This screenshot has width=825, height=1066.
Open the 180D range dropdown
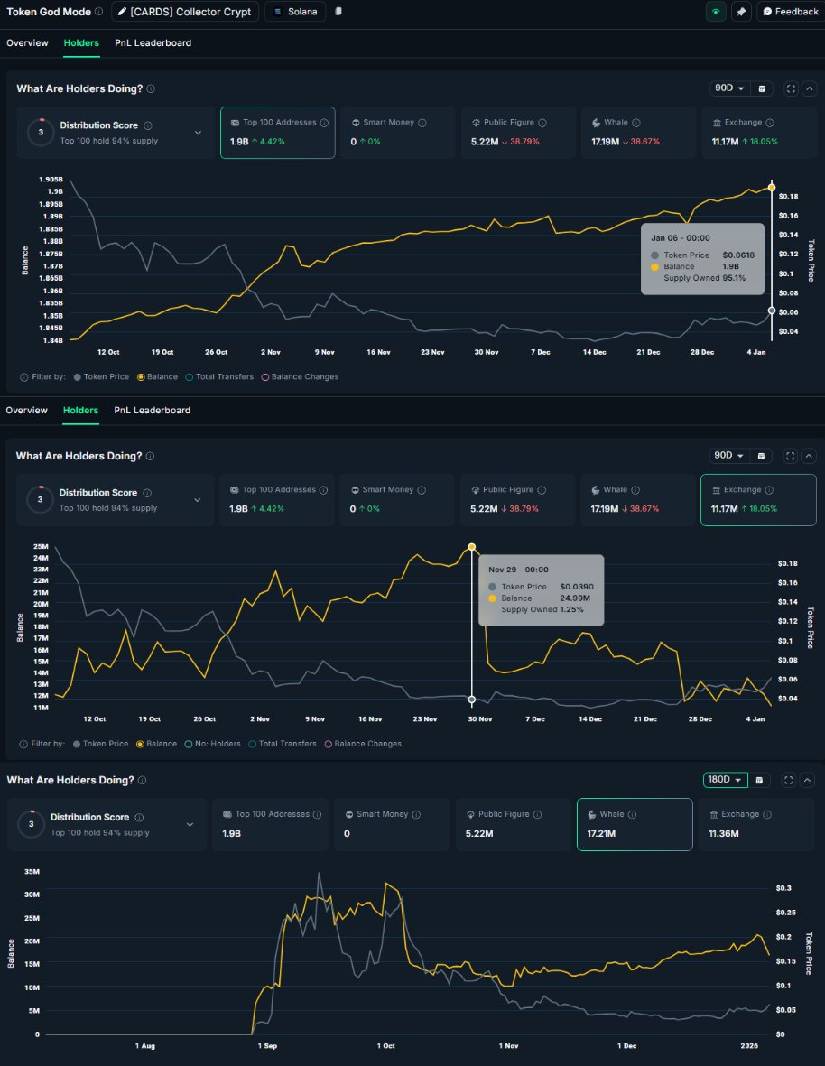point(726,780)
